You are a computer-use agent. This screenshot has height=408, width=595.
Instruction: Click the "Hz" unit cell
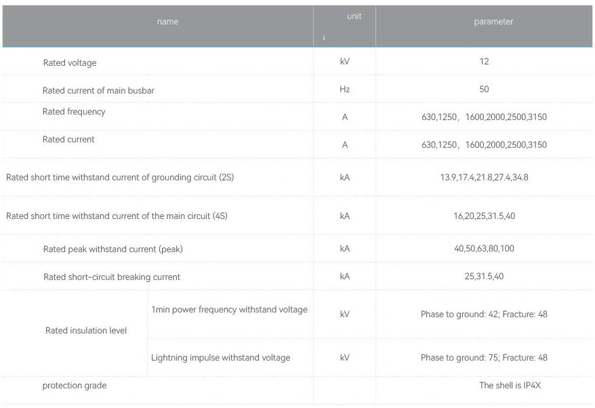pyautogui.click(x=345, y=89)
